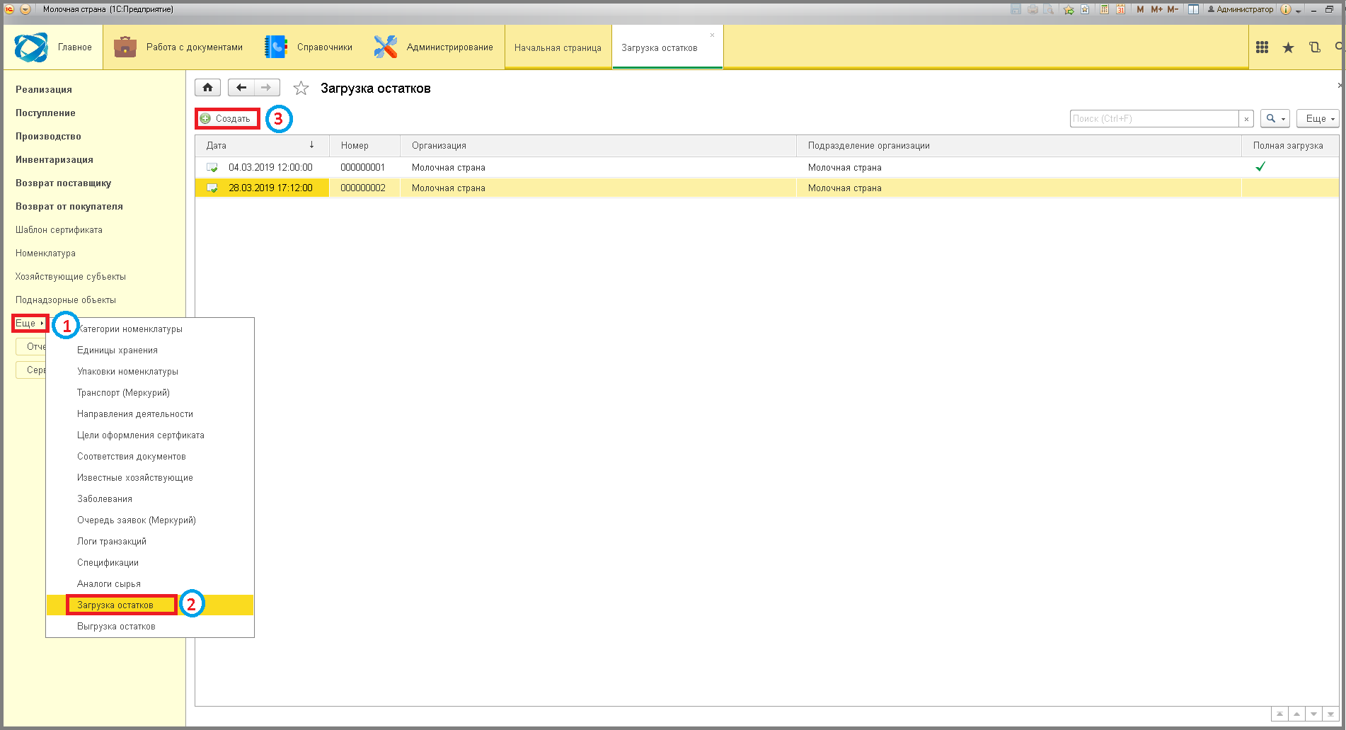Screen dimensions: 1346x730
Task: Expand the magnifier search dropdown
Action: [x=1275, y=119]
